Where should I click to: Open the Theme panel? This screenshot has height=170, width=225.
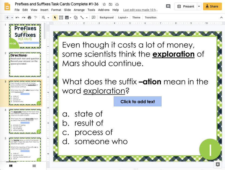coord(136,18)
